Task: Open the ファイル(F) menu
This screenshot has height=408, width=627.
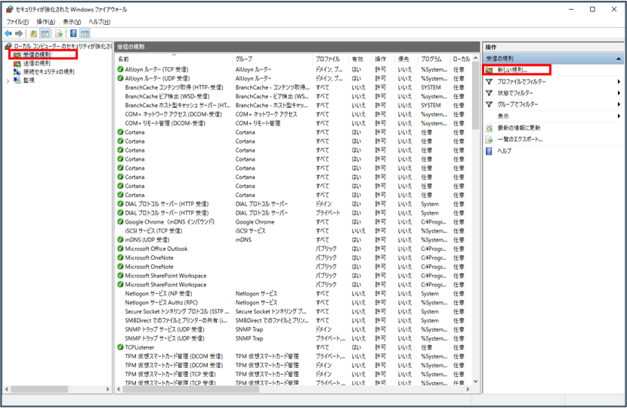Action: click(17, 22)
